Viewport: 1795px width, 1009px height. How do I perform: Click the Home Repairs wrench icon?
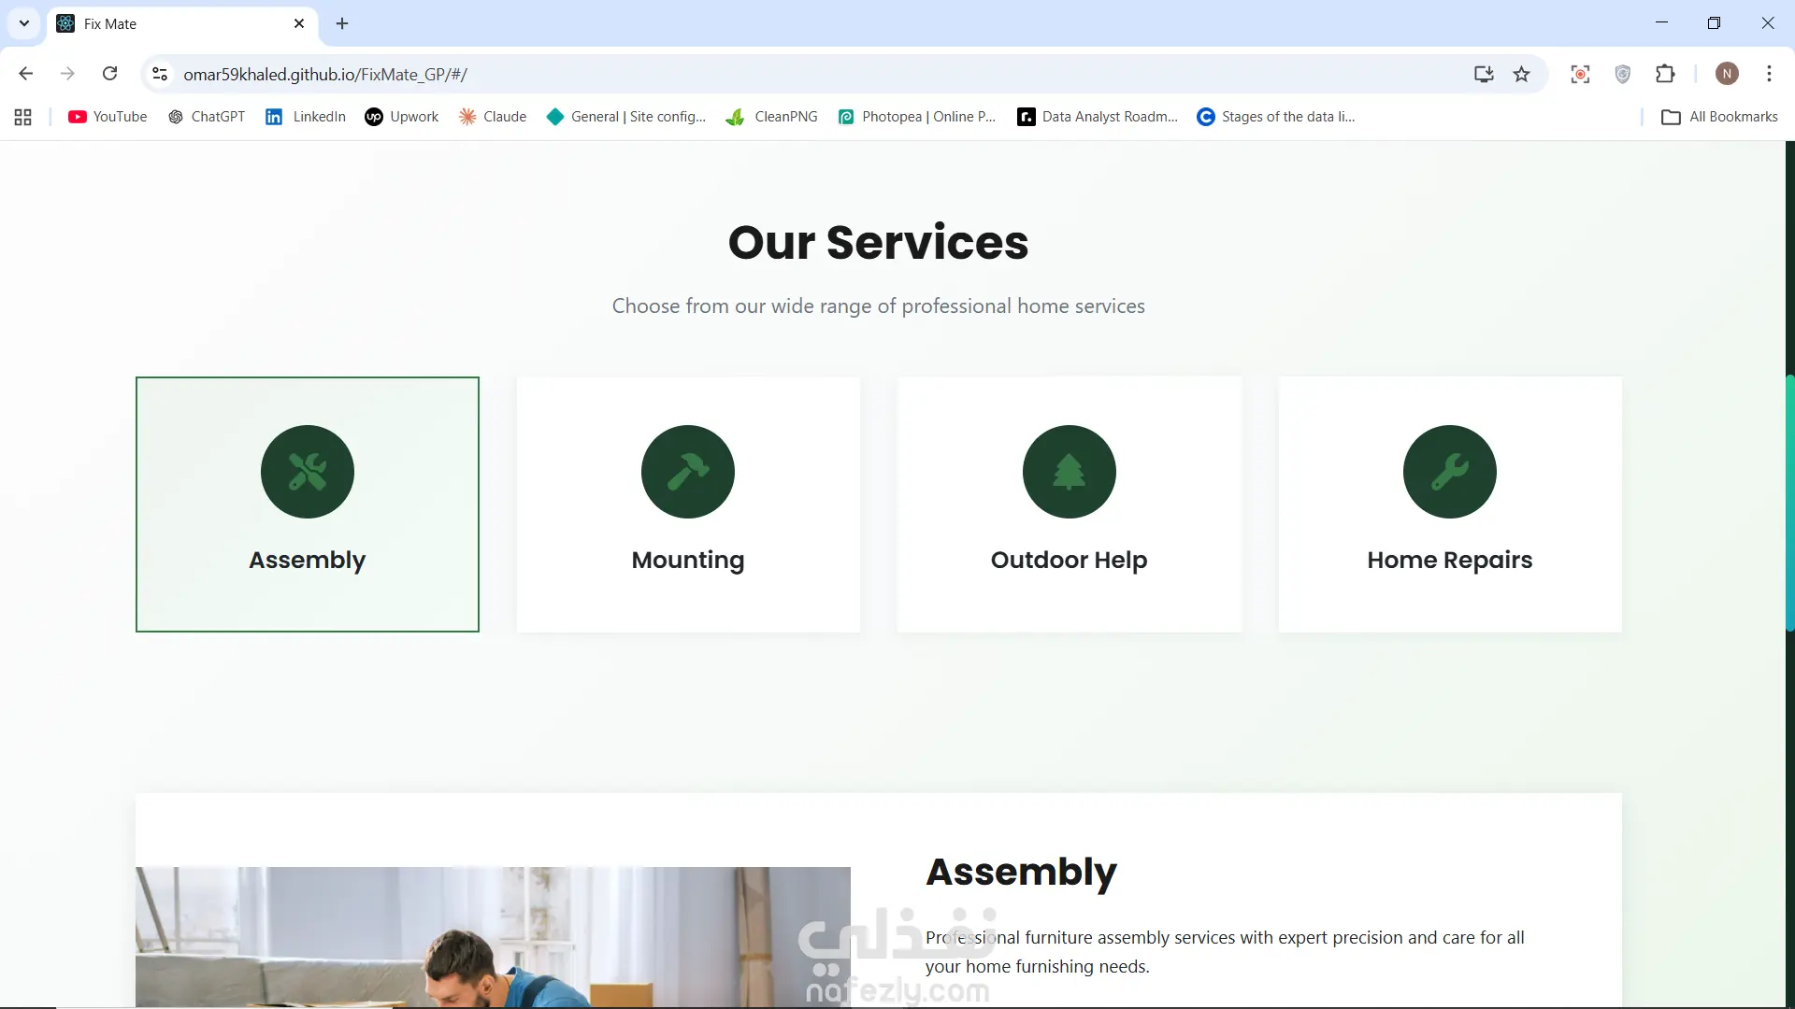1450,472
